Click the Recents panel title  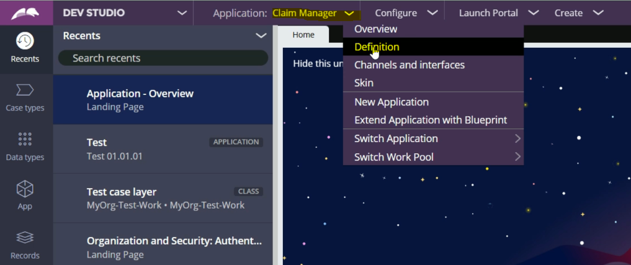pyautogui.click(x=82, y=36)
